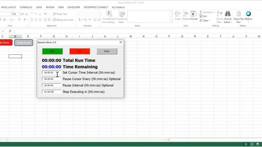This screenshot has width=262, height=147.
Task: Click the Delete cells icon
Action: (185, 17)
